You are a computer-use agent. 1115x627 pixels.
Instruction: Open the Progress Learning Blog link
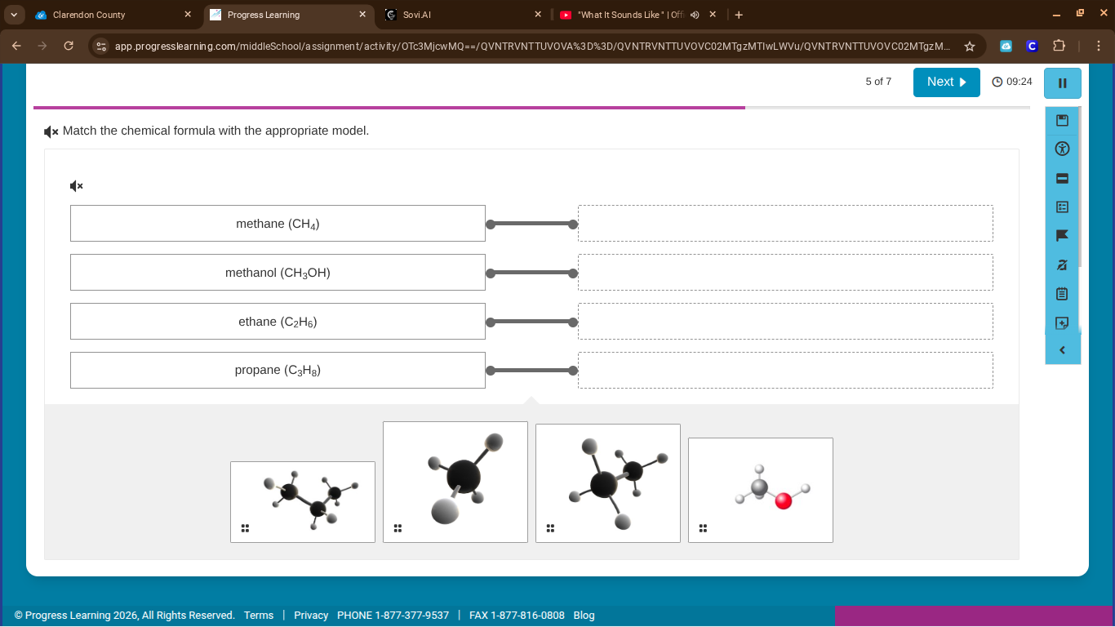coord(584,616)
